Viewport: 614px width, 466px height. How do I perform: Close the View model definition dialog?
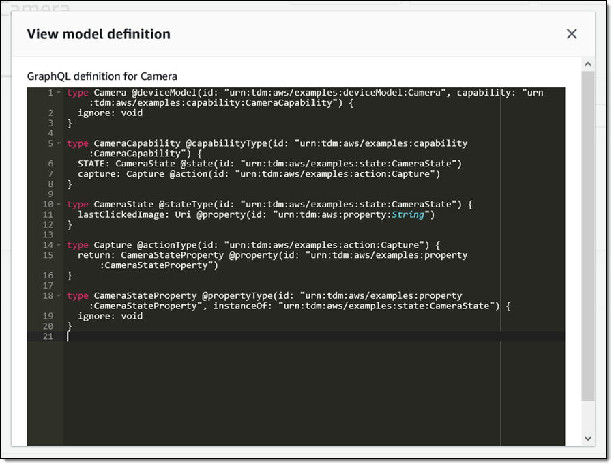572,34
